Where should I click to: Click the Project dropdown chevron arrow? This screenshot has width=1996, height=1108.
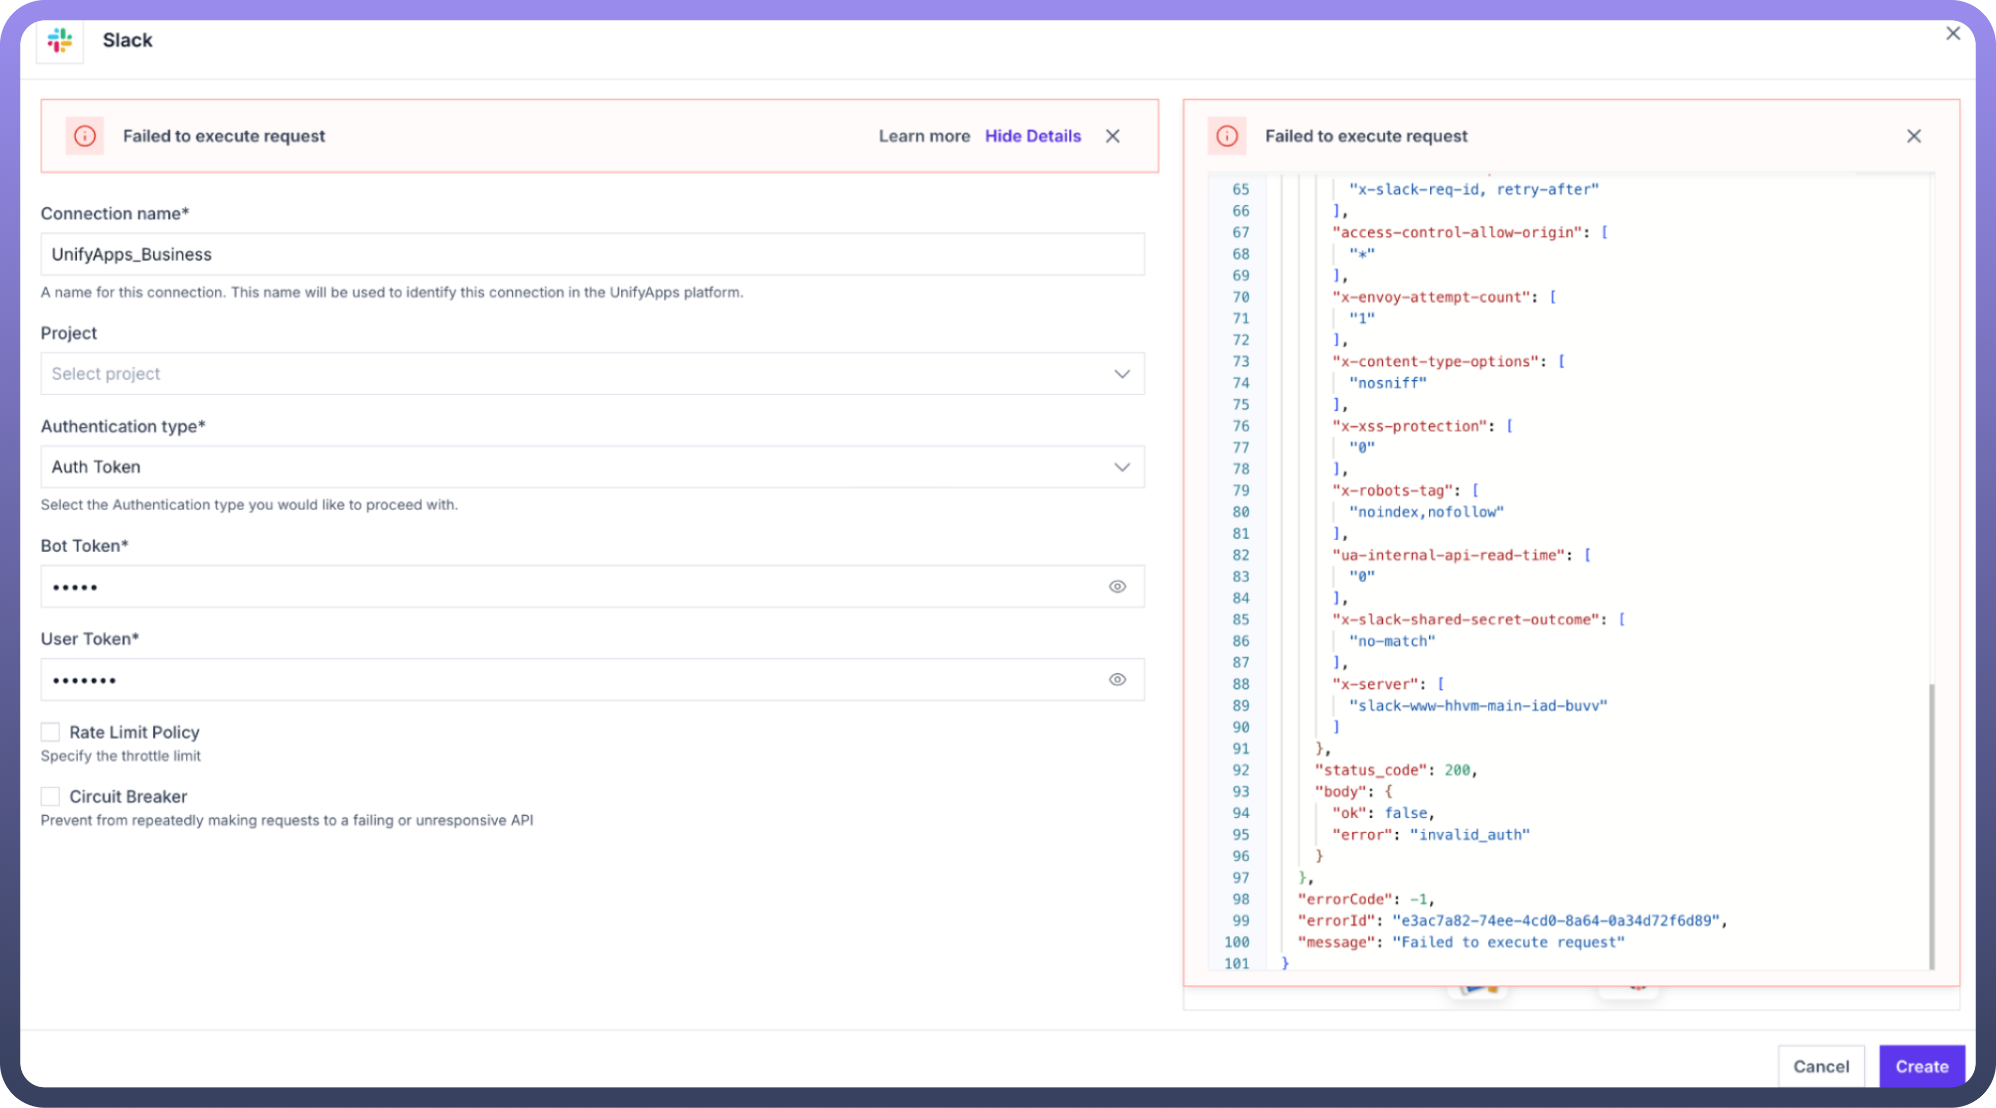1121,373
